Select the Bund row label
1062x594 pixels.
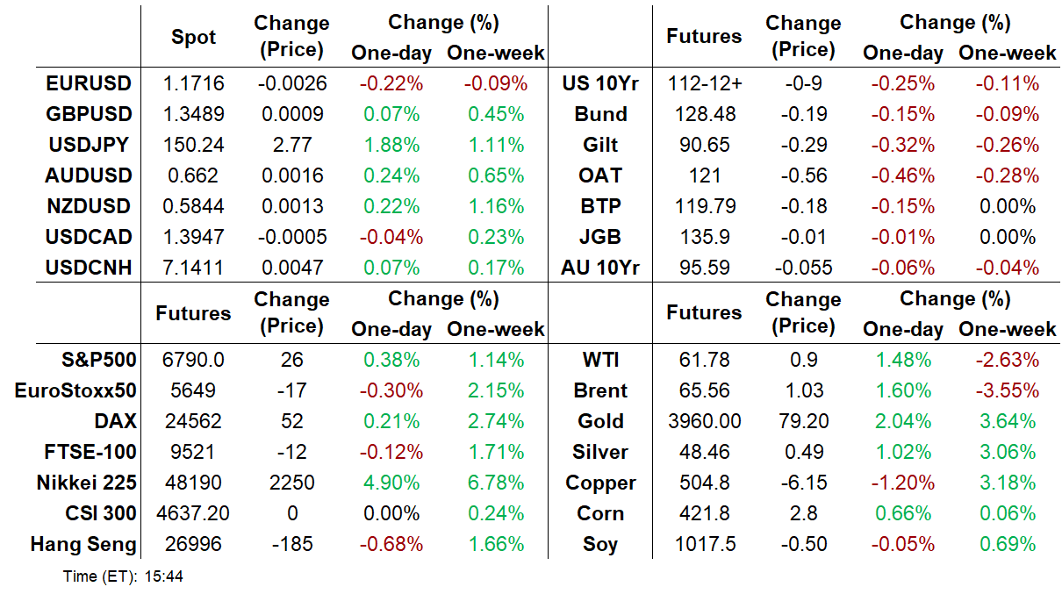click(x=601, y=115)
